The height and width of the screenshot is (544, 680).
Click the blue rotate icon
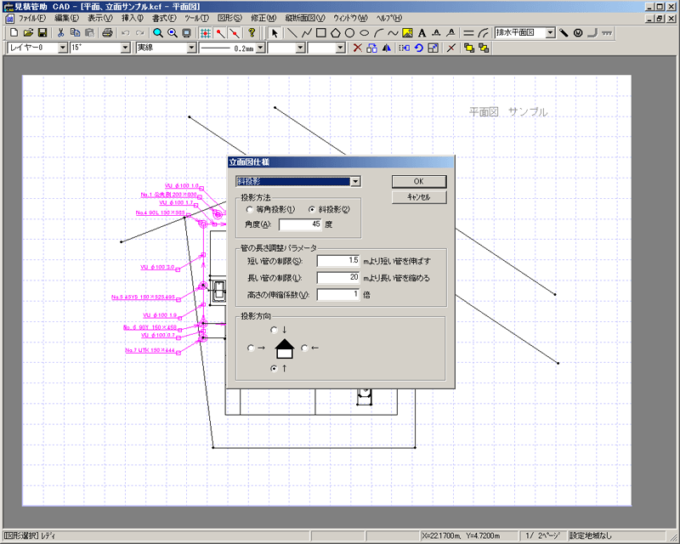pyautogui.click(x=419, y=48)
